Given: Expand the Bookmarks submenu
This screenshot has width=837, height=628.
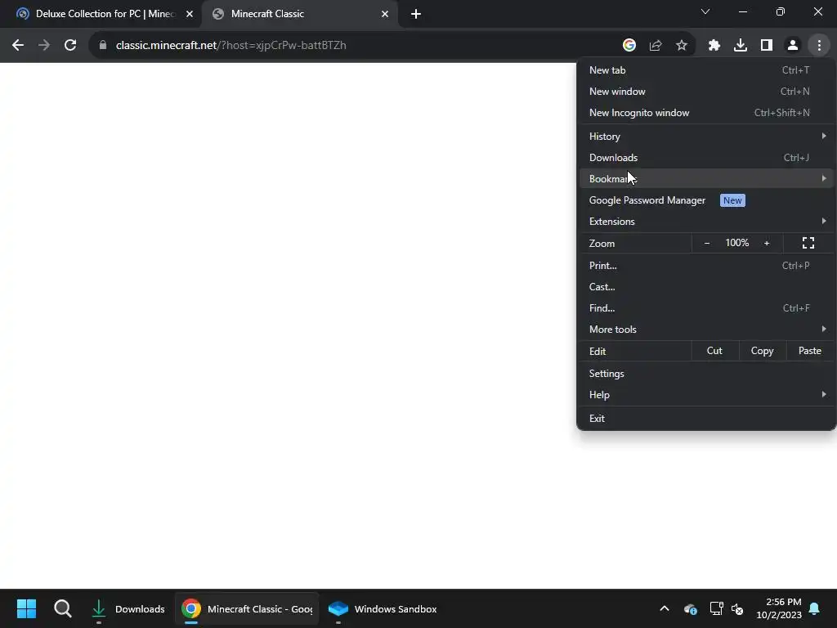Looking at the screenshot, I should 706,179.
